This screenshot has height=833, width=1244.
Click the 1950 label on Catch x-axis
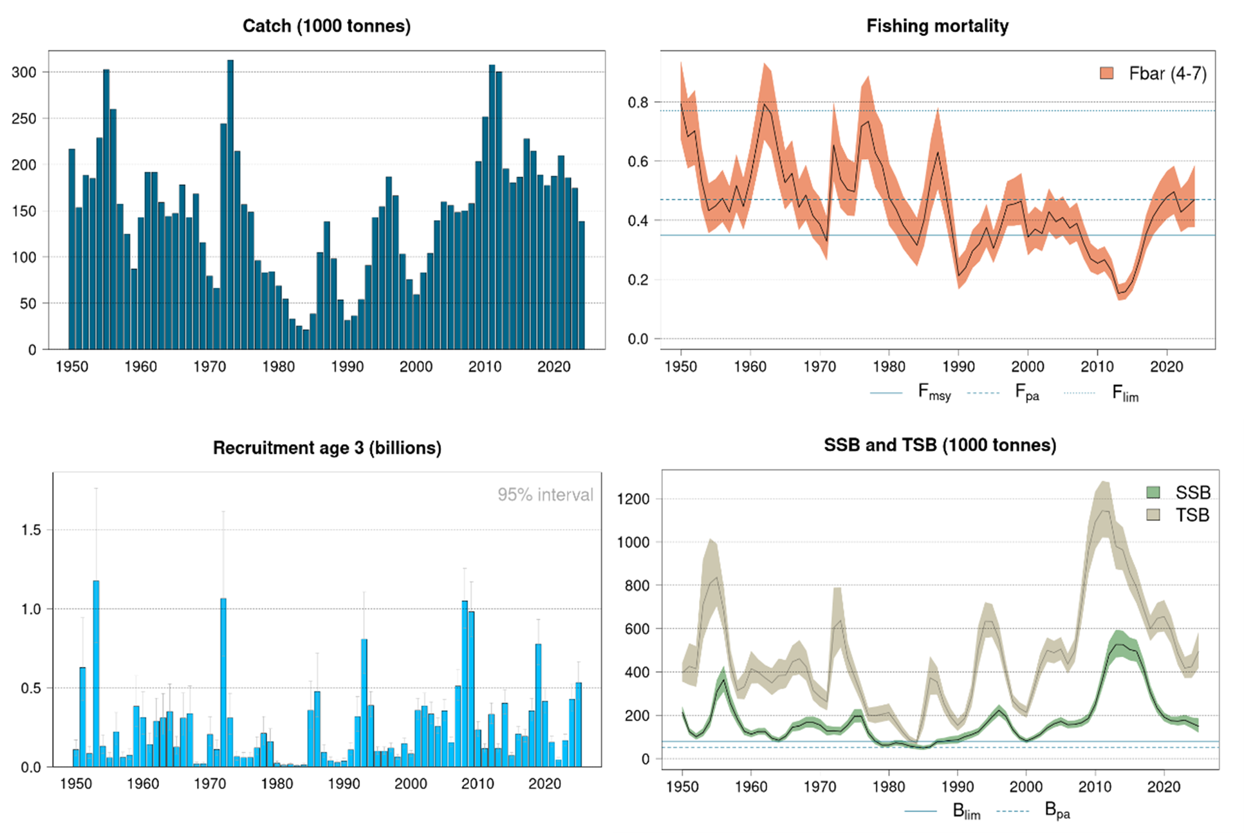point(72,366)
